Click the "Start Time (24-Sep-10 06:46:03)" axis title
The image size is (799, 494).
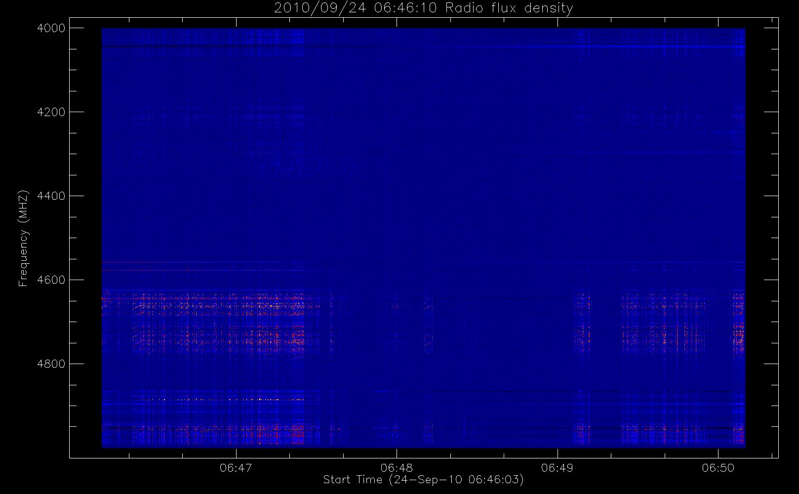[423, 480]
